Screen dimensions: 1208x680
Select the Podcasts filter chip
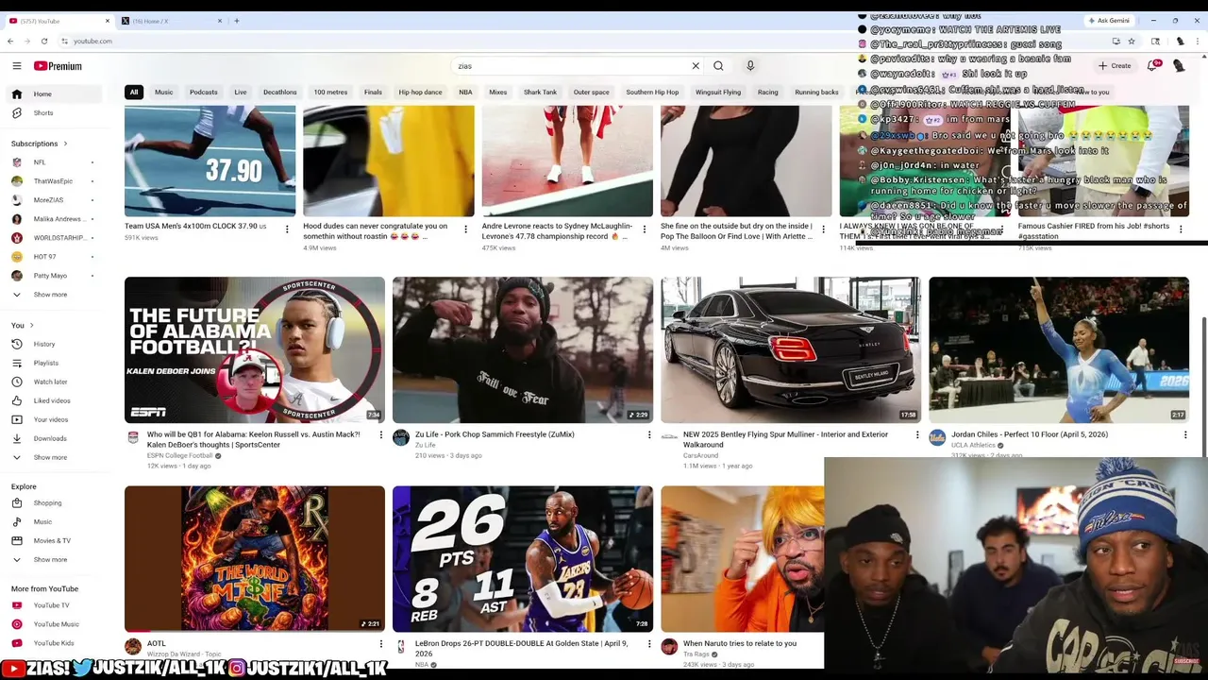click(204, 92)
